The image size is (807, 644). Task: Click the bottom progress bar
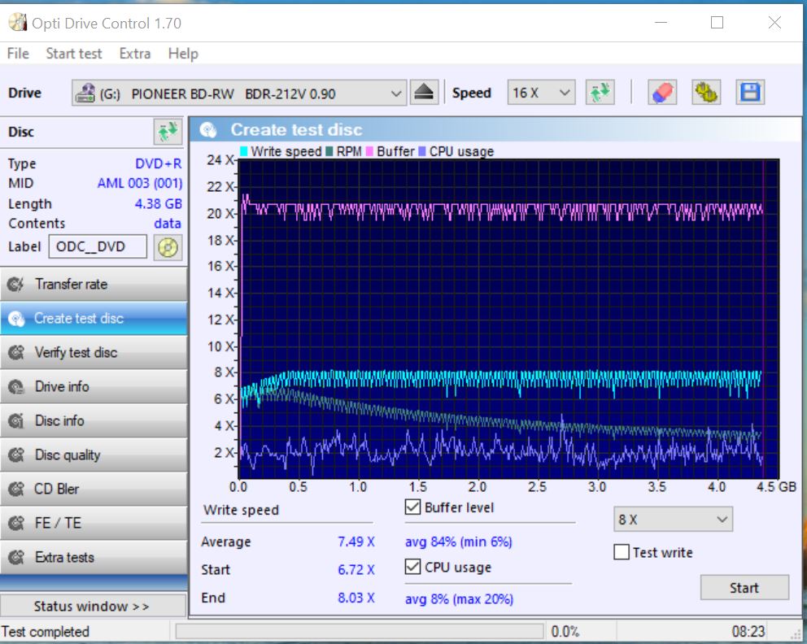click(360, 632)
